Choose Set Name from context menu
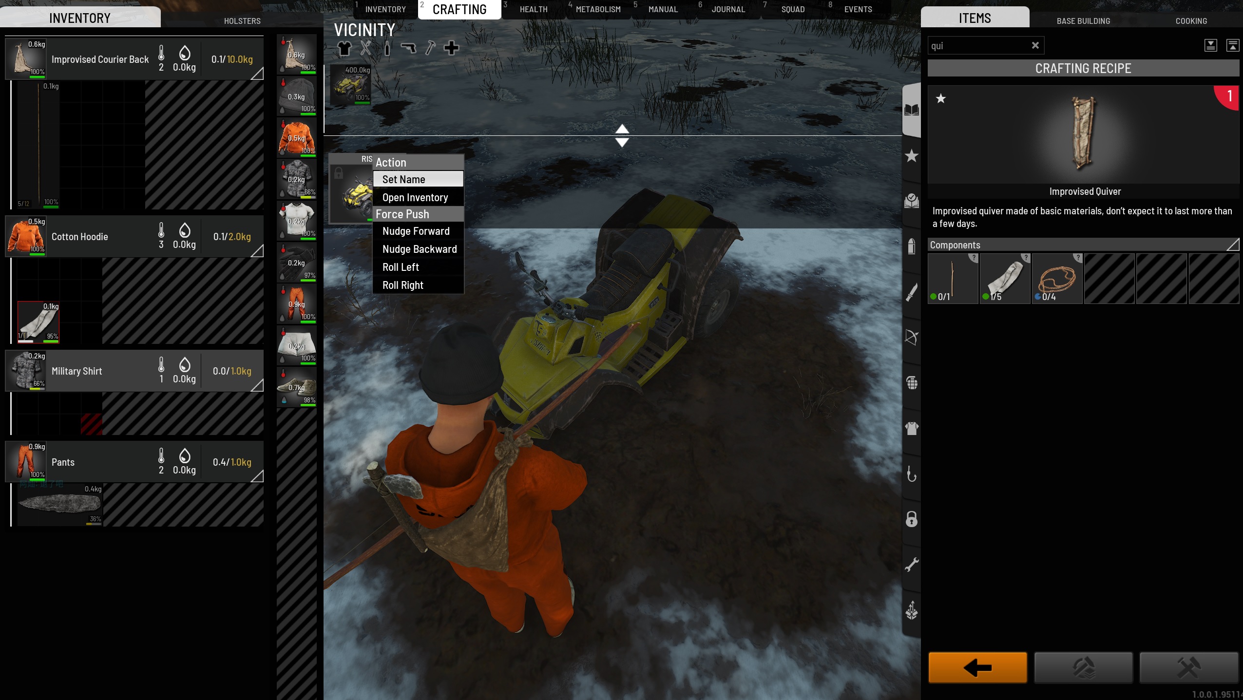The width and height of the screenshot is (1243, 700). tap(418, 179)
